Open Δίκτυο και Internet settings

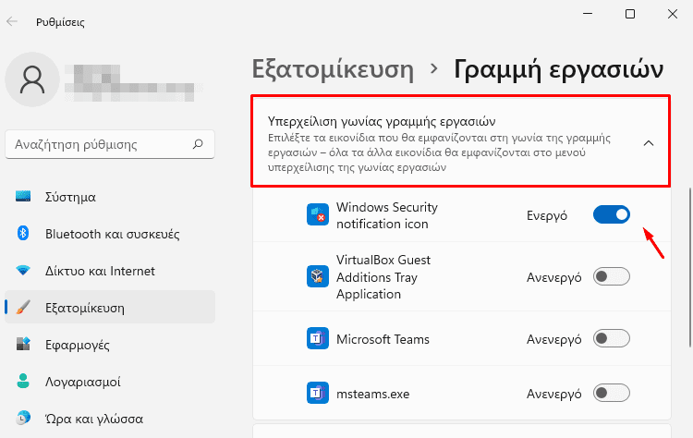99,271
